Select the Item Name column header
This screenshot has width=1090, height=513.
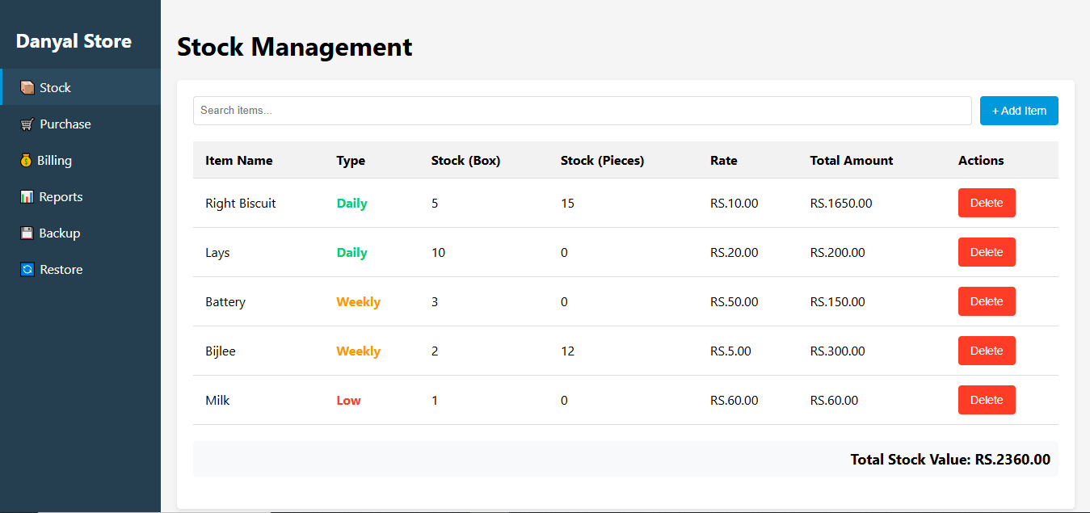[238, 160]
